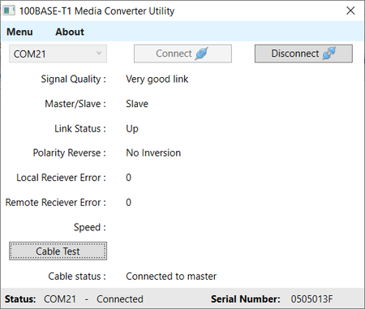Click the 'Remote Reciever Error :' label
This screenshot has width=365, height=309.
56,203
